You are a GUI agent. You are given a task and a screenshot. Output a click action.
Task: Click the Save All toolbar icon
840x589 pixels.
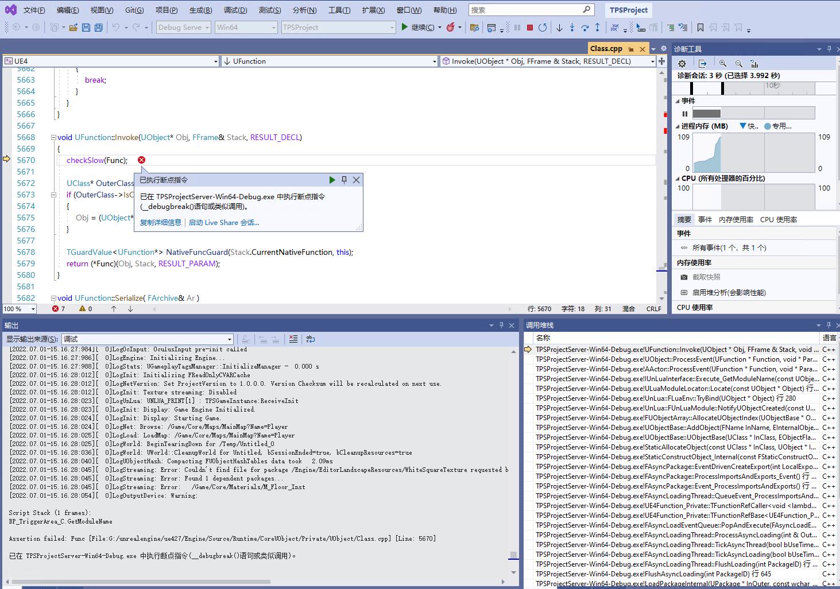(x=98, y=27)
